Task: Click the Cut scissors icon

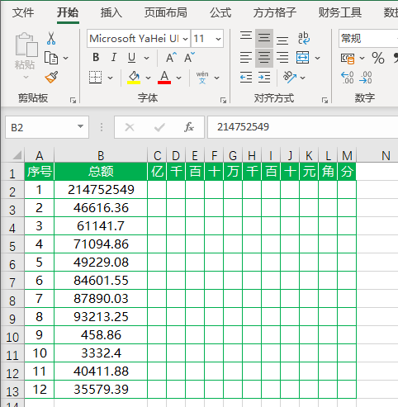Action: (x=51, y=38)
